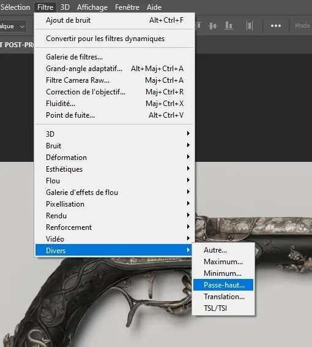Click the align bottom edges icon
The image size is (312, 347).
click(229, 26)
